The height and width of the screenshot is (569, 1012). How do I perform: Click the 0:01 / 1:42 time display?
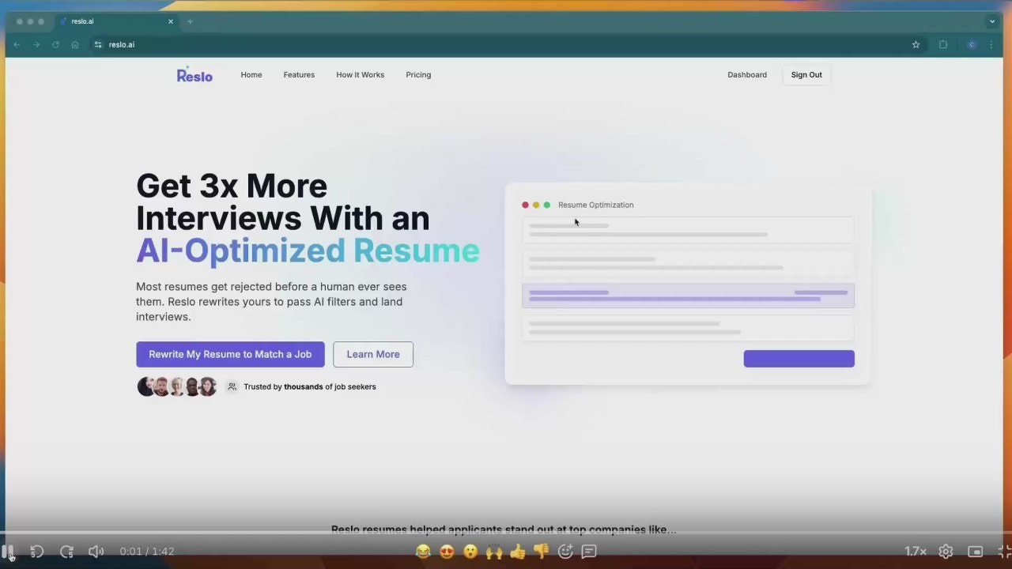[x=147, y=552]
